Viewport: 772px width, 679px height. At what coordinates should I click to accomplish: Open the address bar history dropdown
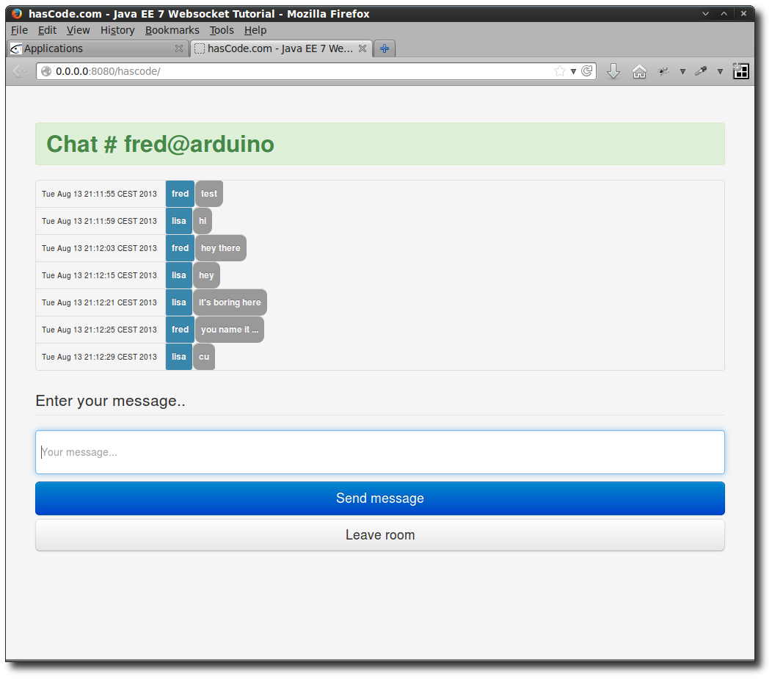tap(573, 71)
